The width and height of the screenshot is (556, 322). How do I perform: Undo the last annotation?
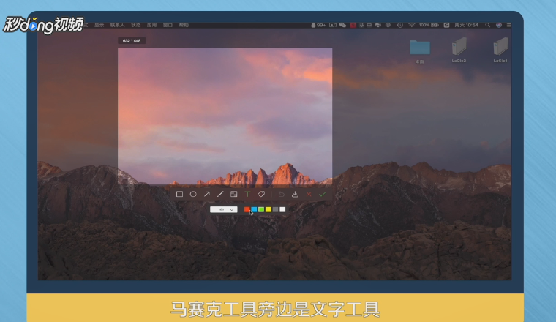[281, 194]
